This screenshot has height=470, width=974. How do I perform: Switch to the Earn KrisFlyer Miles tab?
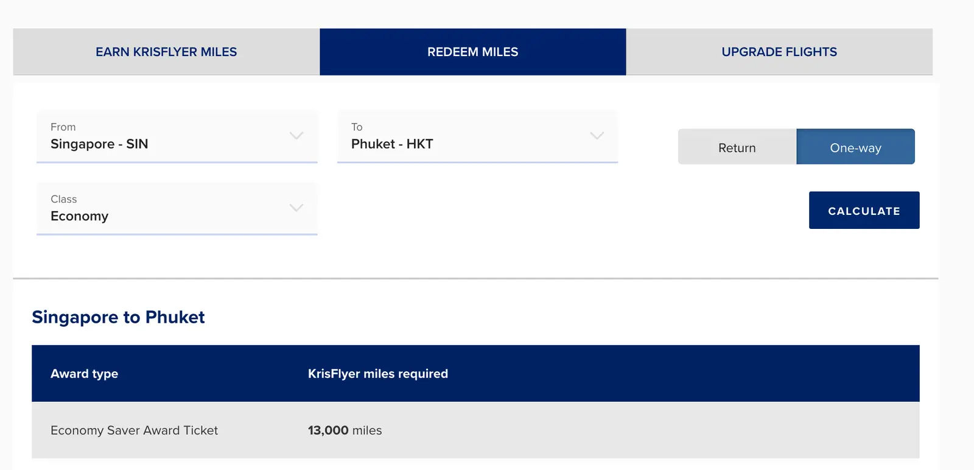click(x=166, y=52)
